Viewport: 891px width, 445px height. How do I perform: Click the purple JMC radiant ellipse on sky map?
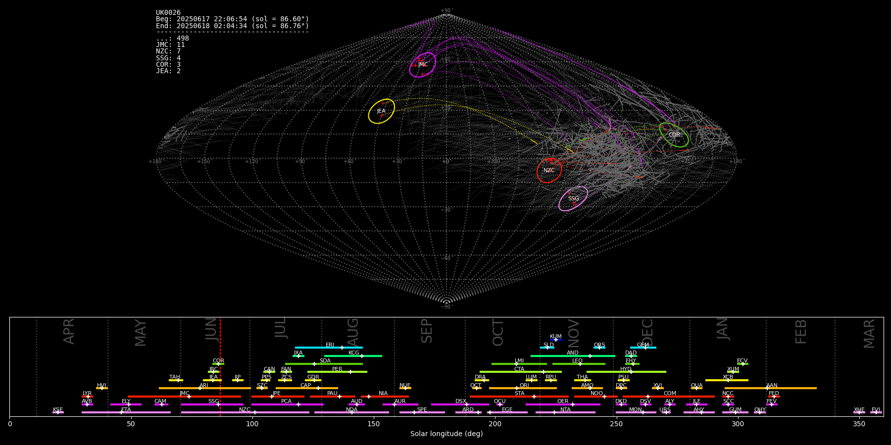[x=423, y=65]
